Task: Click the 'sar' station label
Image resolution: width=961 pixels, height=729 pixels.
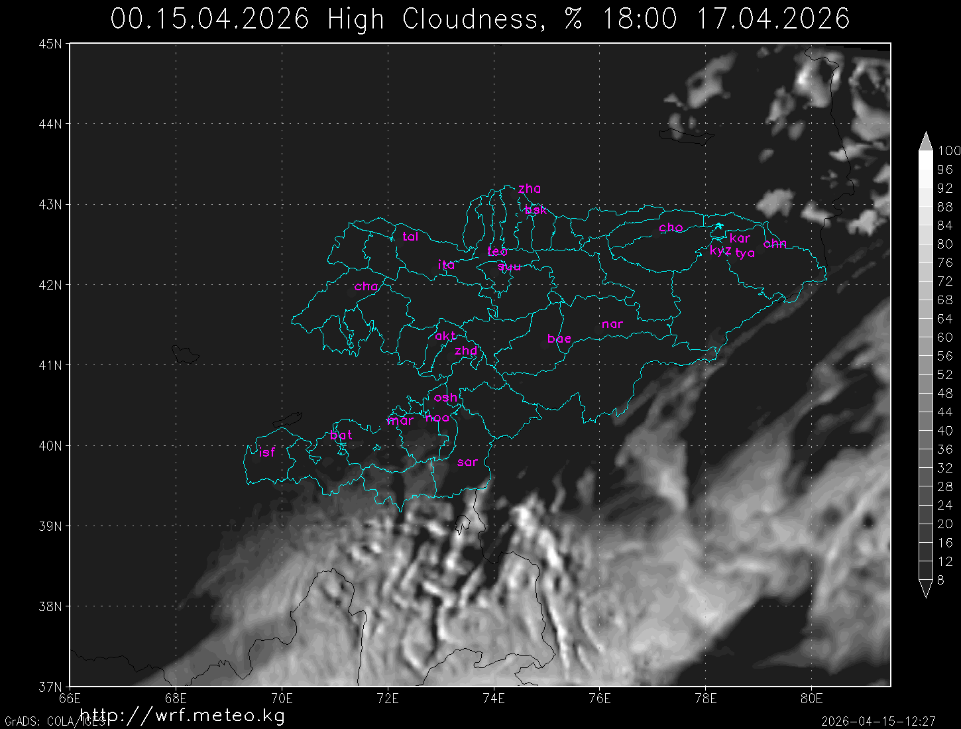Action: [467, 462]
